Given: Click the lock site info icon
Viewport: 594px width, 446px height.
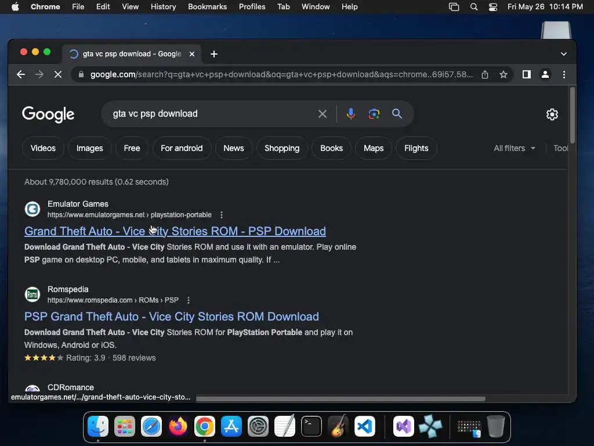Looking at the screenshot, I should coord(81,74).
